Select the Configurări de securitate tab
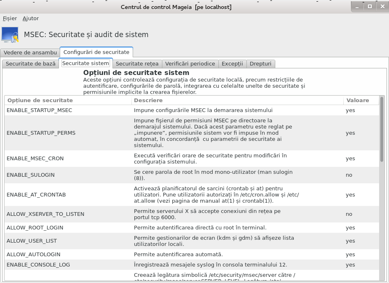The width and height of the screenshot is (389, 283). pos(96,52)
